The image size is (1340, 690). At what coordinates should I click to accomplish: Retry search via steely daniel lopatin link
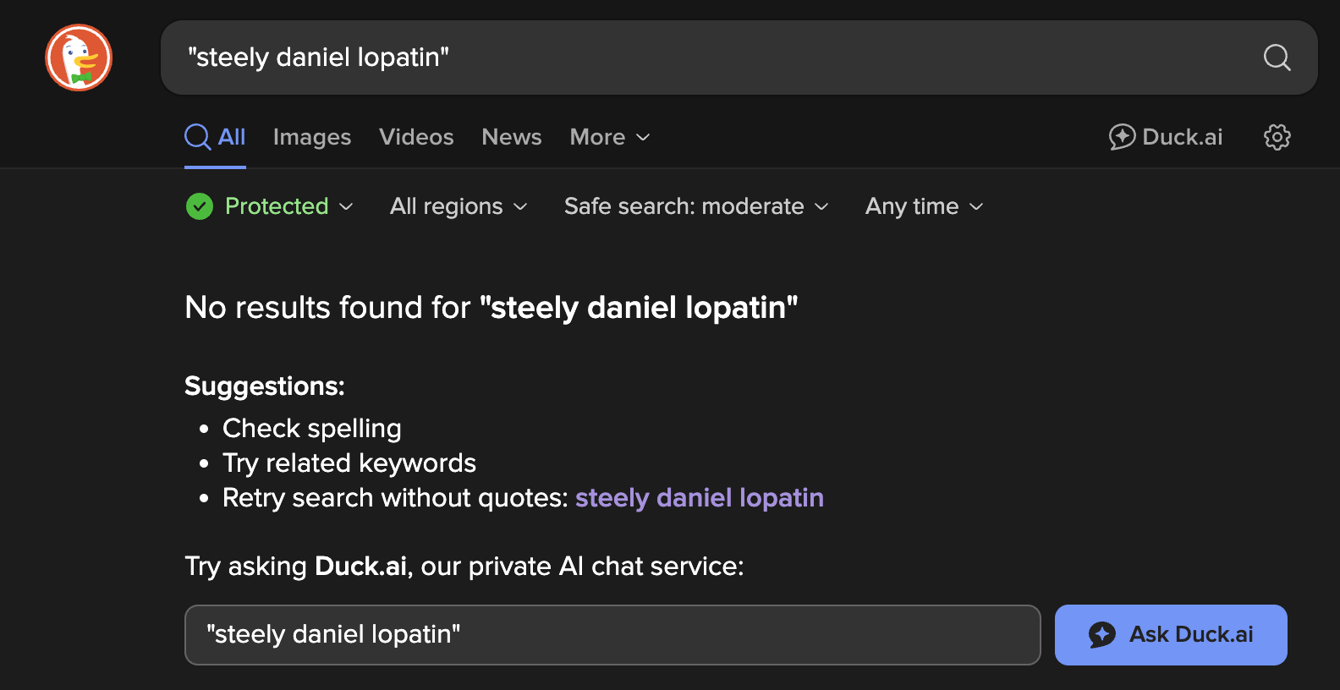(x=699, y=498)
